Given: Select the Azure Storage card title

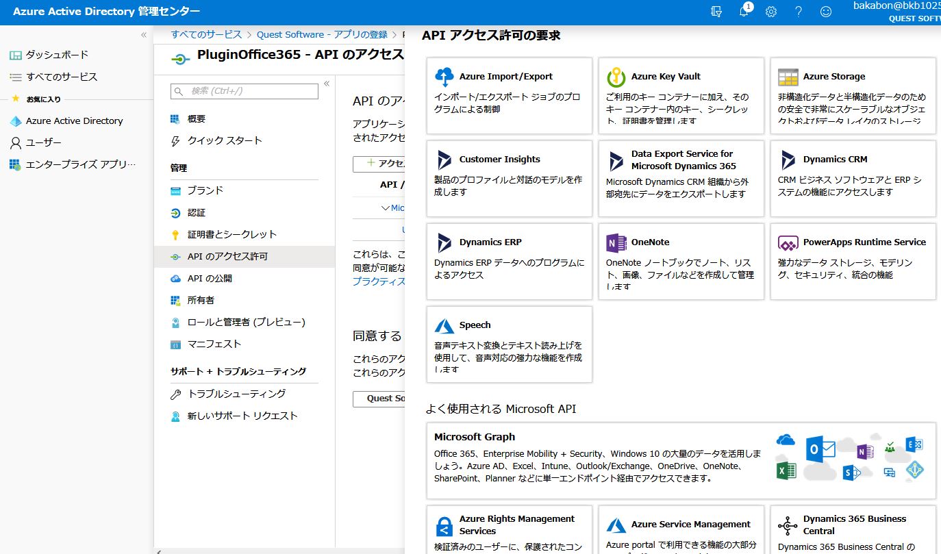Looking at the screenshot, I should [834, 77].
